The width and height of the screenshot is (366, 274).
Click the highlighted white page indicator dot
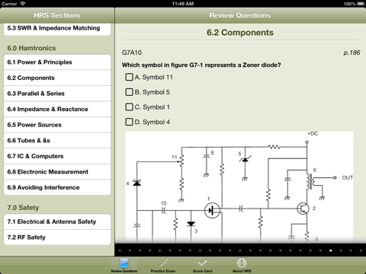(x=330, y=250)
